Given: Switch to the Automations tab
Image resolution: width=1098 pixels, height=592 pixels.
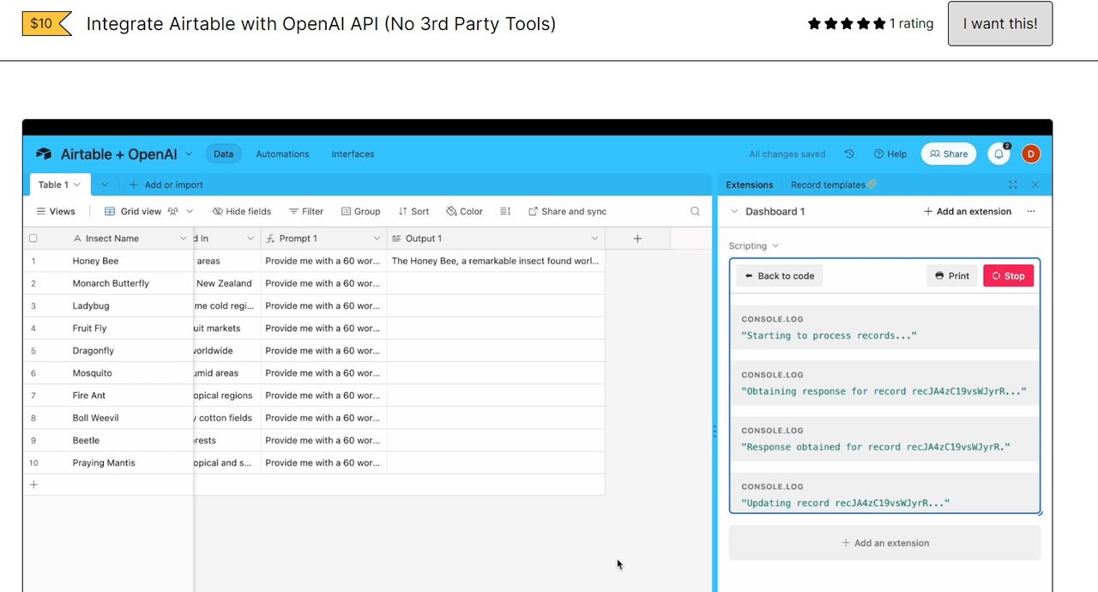Looking at the screenshot, I should pyautogui.click(x=282, y=154).
